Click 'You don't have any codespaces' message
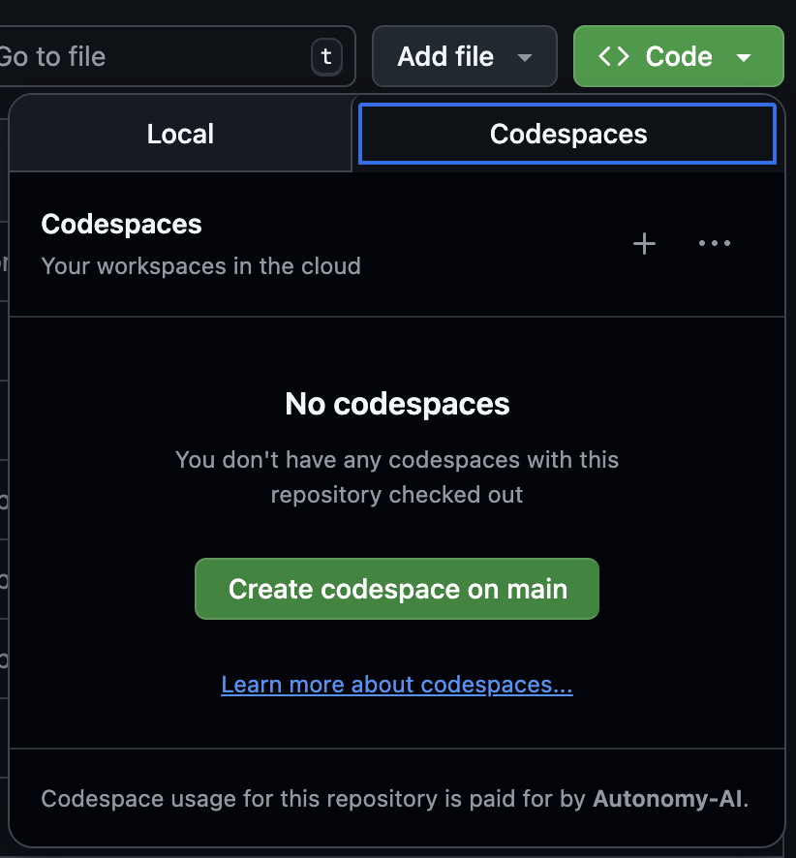This screenshot has height=858, width=796. tap(397, 477)
